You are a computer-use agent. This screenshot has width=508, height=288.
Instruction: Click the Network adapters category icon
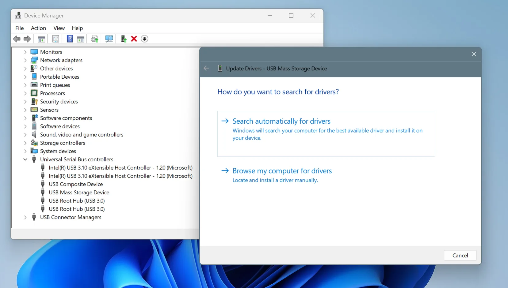coord(34,60)
